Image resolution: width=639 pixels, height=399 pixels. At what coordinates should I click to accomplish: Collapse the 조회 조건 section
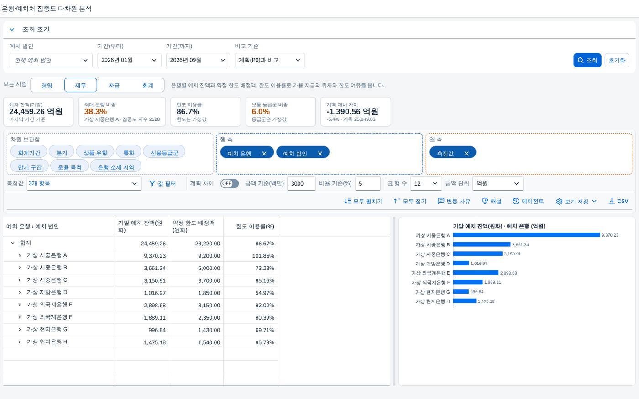pos(12,30)
